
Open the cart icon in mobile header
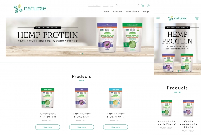[196, 18]
